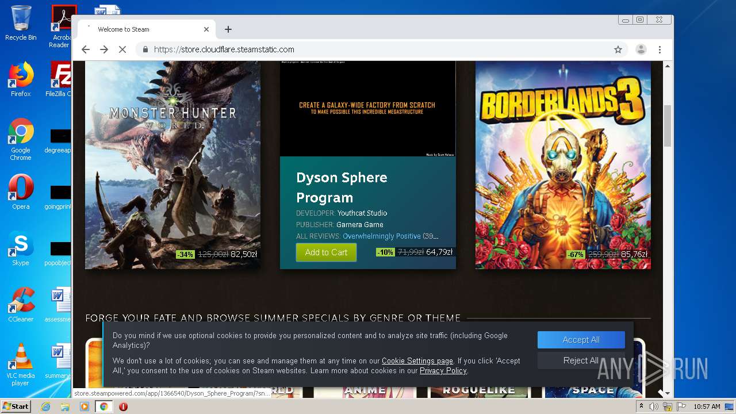Click the taskbar clock 10:57 AM
Screen dimensions: 736x414
[x=707, y=407]
